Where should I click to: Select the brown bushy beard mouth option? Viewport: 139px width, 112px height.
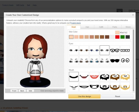click(x=115, y=77)
